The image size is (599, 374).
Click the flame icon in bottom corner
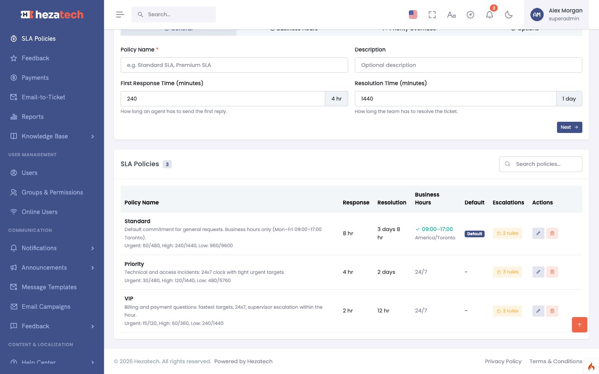(591, 367)
